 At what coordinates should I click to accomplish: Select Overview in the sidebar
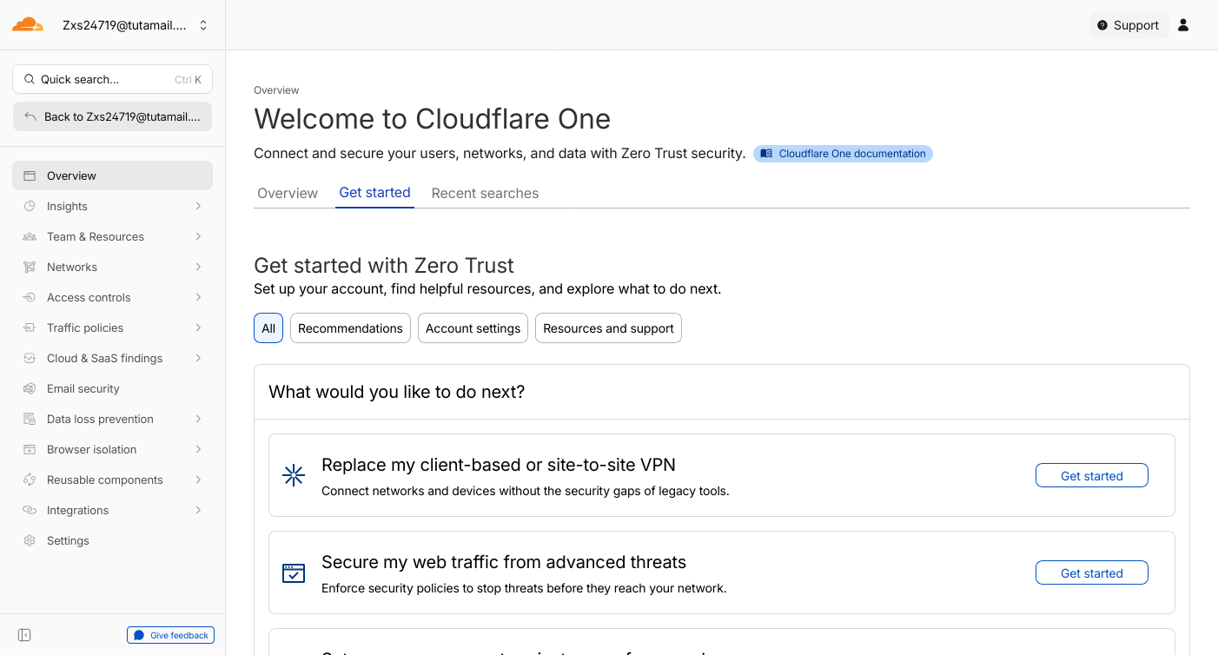112,175
